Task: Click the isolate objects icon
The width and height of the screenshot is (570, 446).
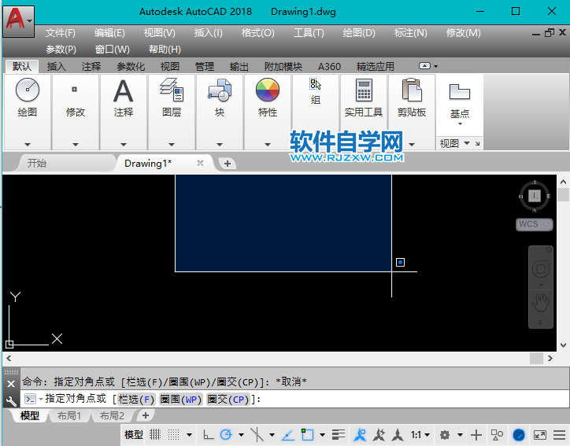Action: (x=497, y=434)
